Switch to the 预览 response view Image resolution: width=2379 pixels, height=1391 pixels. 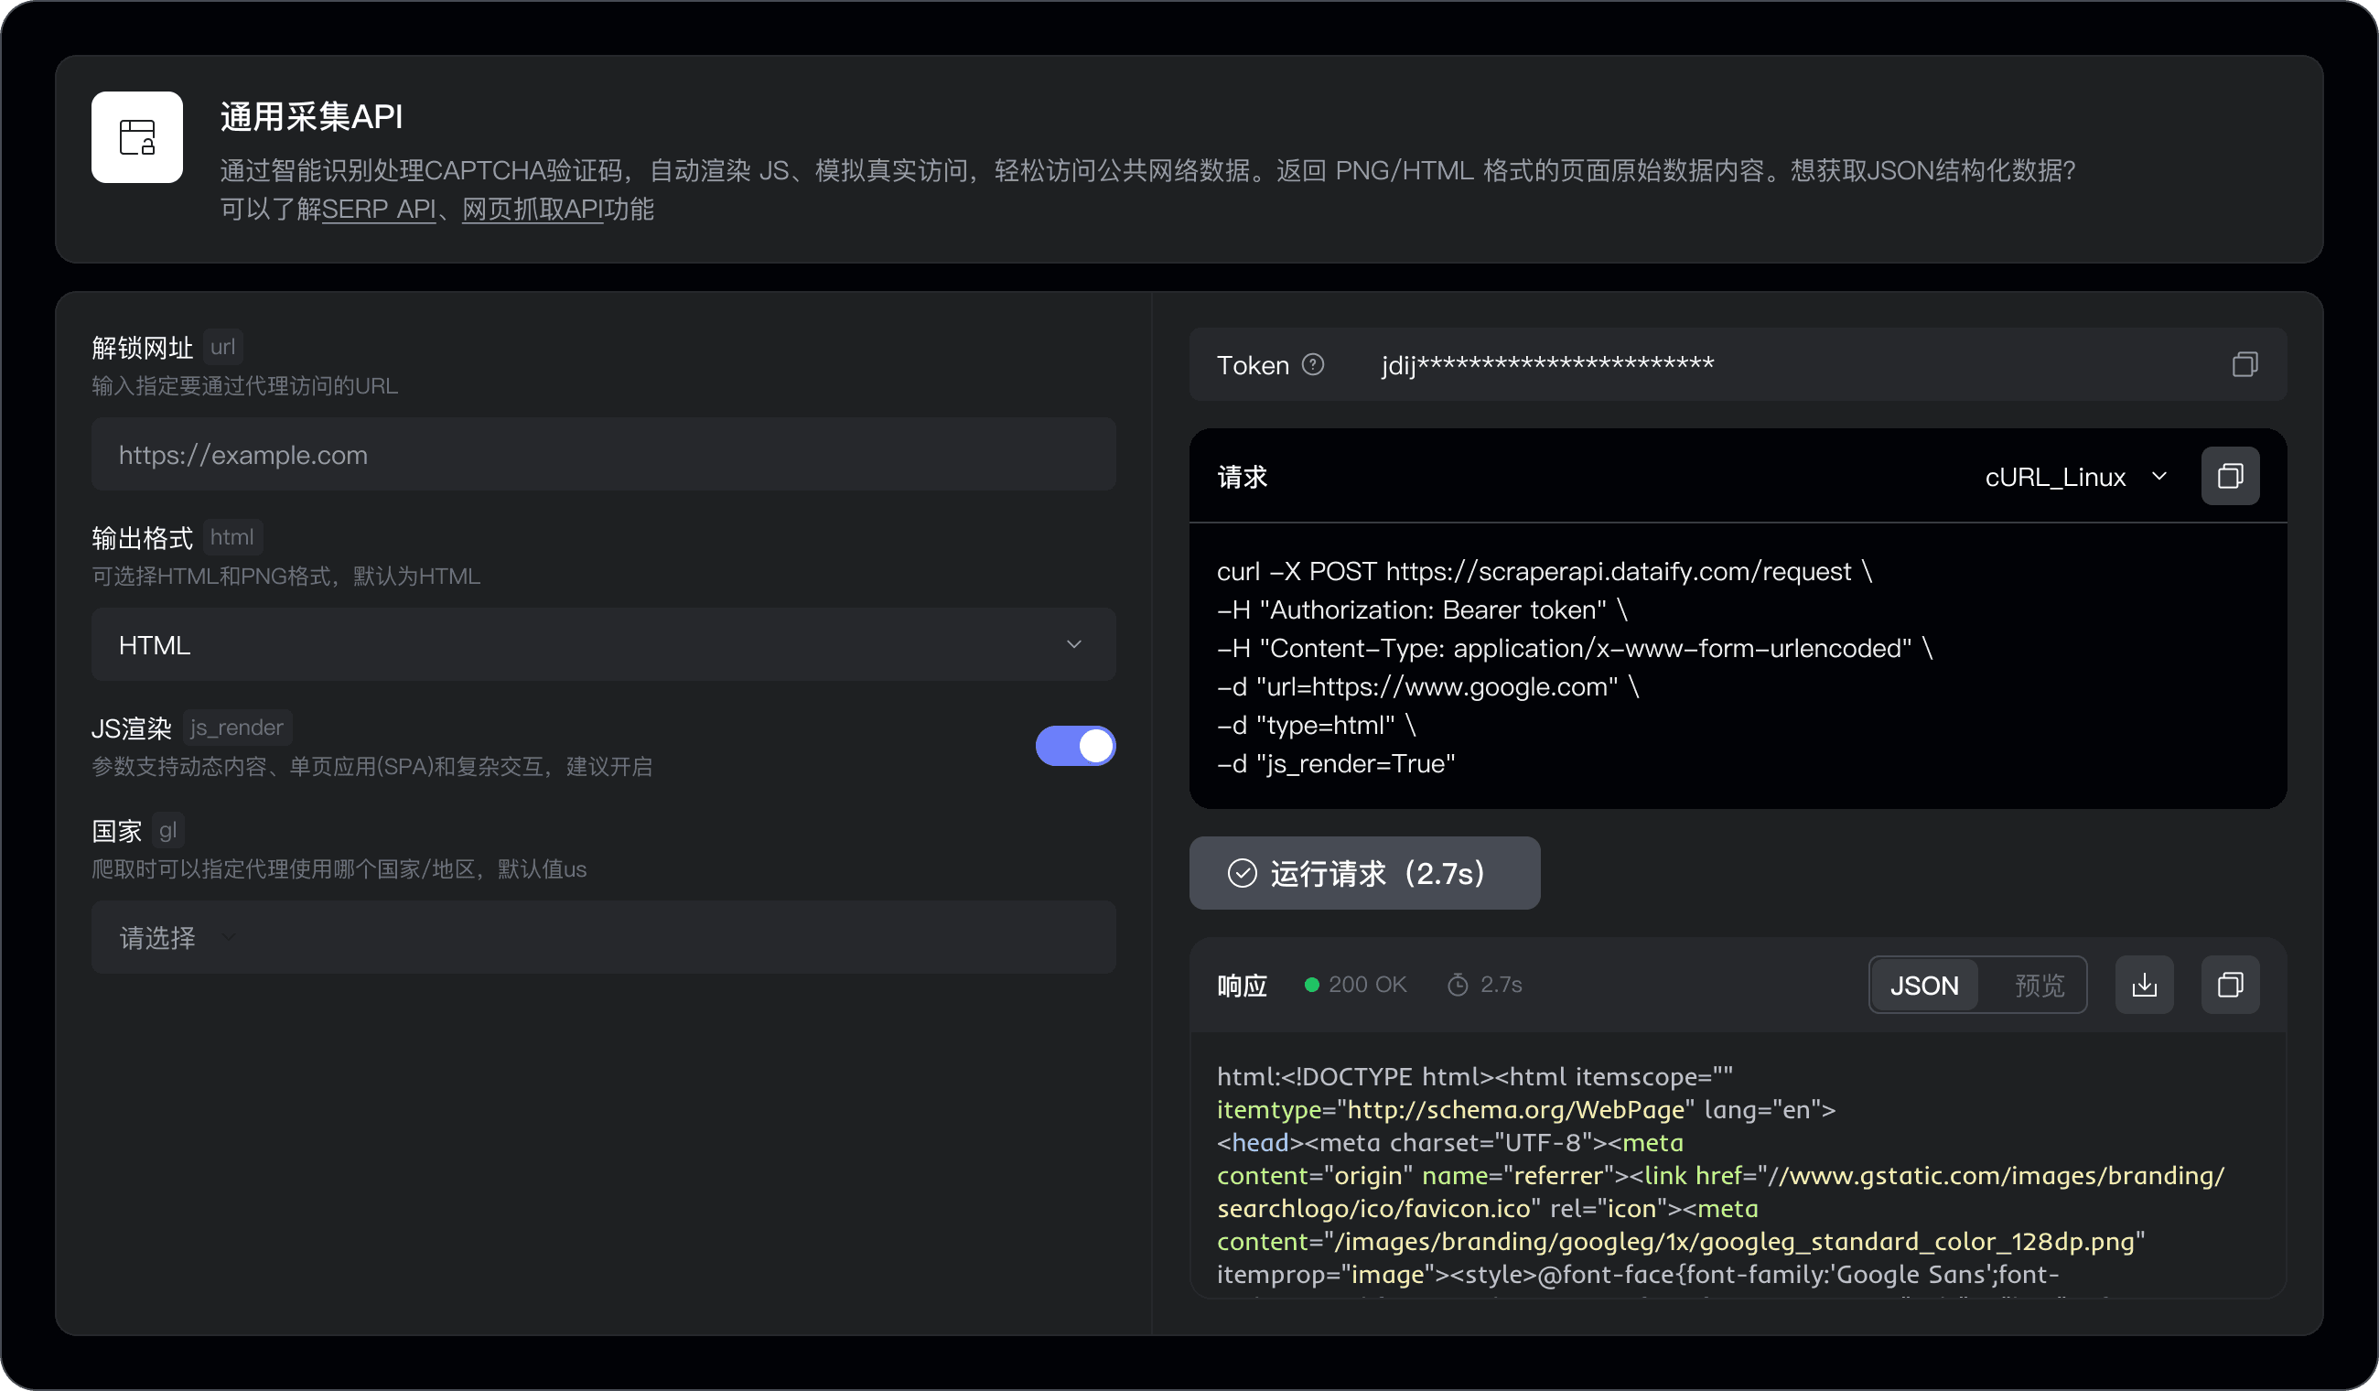[2040, 985]
